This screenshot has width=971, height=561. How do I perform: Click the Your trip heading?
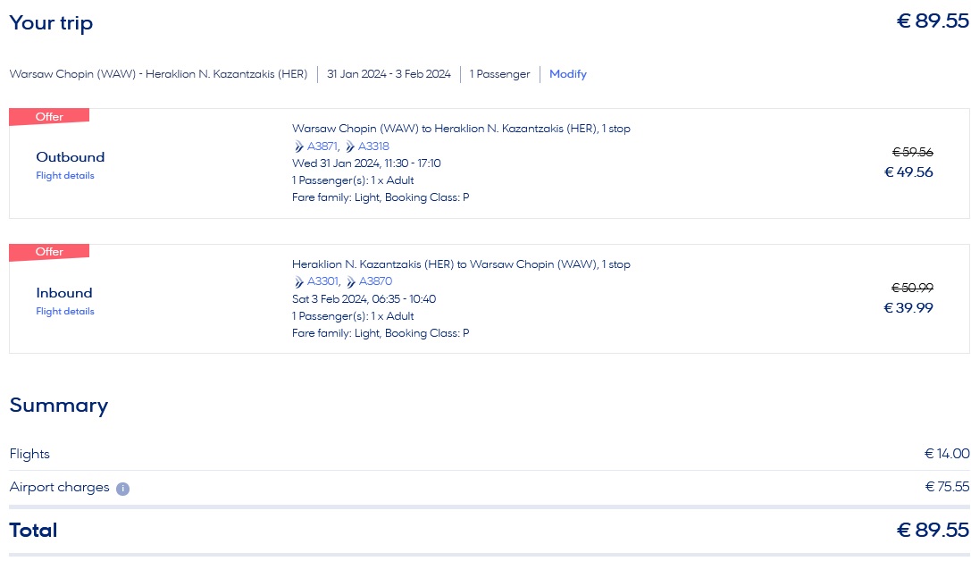(x=51, y=23)
